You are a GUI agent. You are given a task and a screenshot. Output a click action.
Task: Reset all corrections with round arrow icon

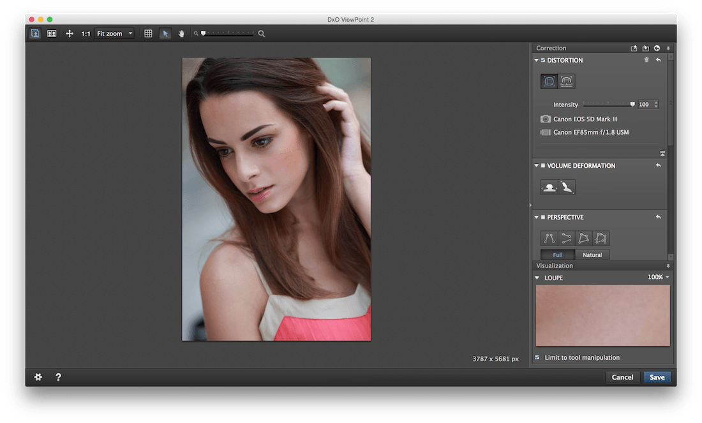(x=657, y=48)
